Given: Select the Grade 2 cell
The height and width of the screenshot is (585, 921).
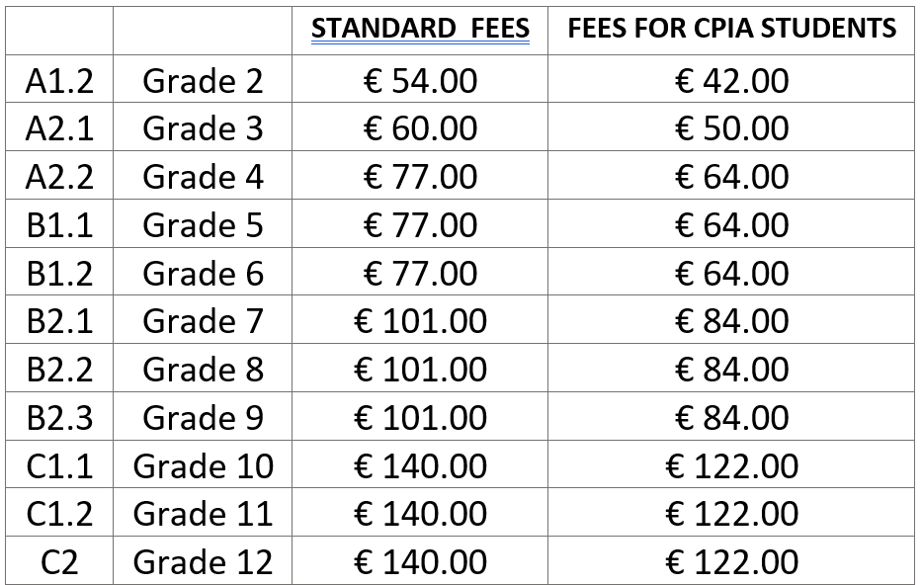Looking at the screenshot, I should pyautogui.click(x=203, y=81).
